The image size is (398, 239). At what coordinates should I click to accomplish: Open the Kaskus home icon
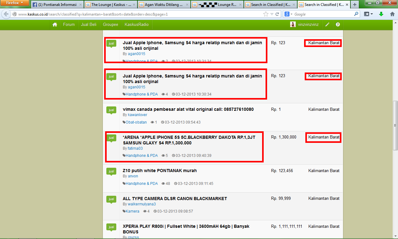(55, 25)
